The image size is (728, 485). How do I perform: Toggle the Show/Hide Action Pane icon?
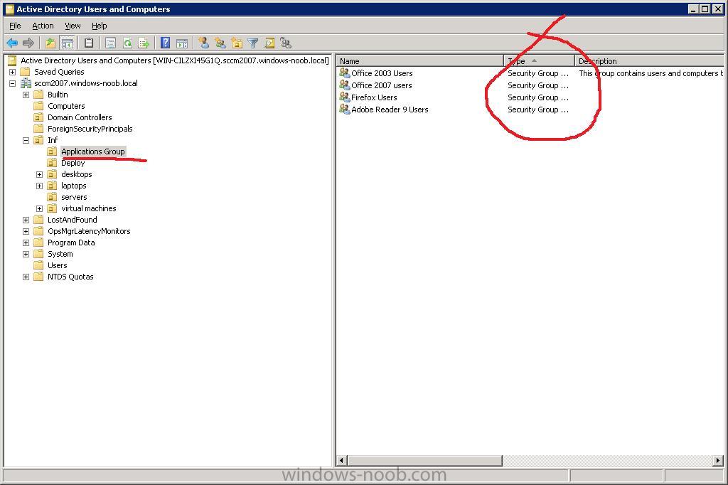[x=182, y=43]
